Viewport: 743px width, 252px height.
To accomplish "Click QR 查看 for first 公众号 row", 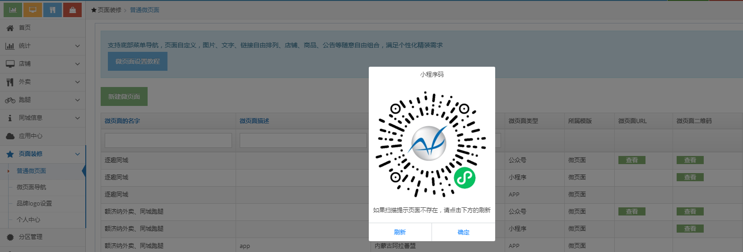I will (x=690, y=160).
